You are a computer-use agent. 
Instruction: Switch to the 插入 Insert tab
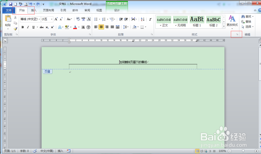[x=34, y=10]
